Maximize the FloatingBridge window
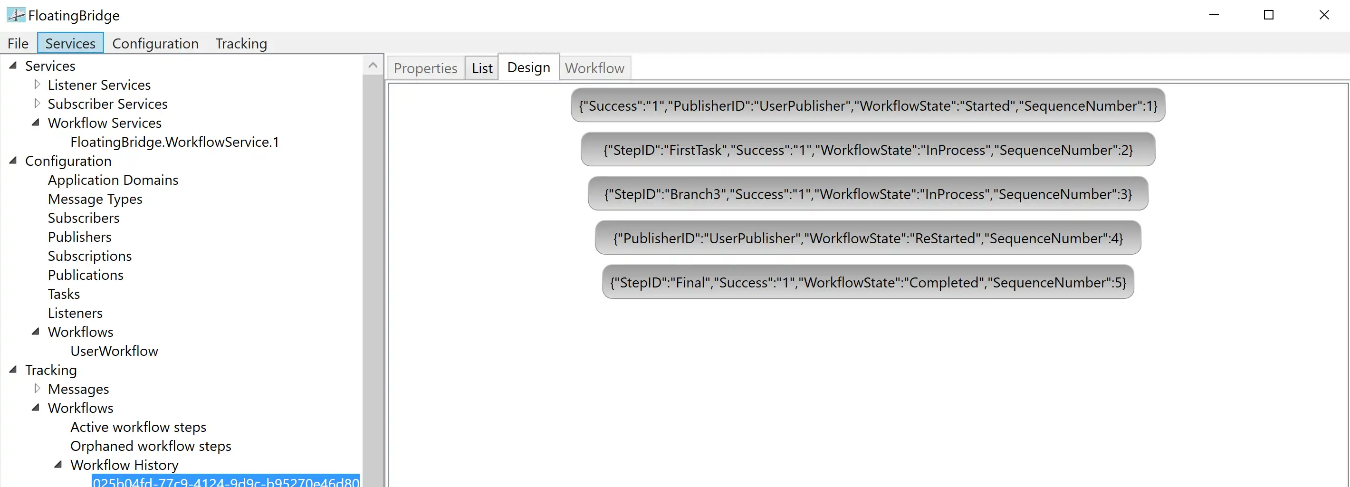The height and width of the screenshot is (487, 1350). [1269, 15]
